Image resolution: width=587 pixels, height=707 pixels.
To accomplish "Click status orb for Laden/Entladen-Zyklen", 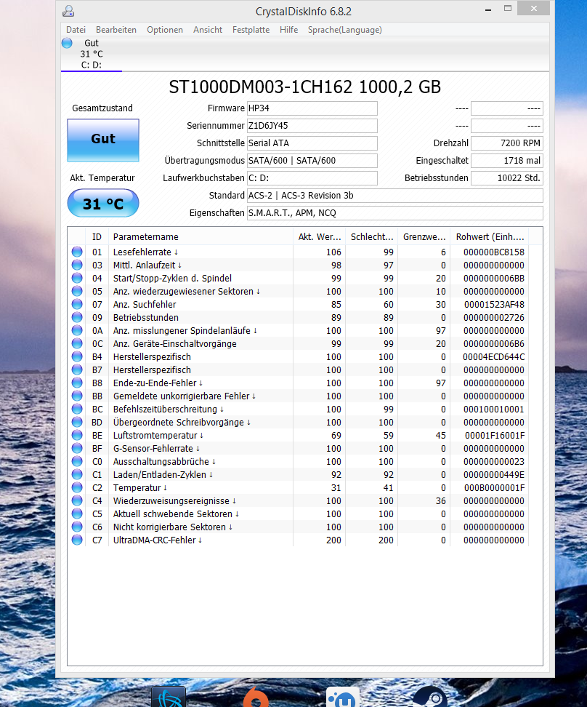I will (77, 474).
